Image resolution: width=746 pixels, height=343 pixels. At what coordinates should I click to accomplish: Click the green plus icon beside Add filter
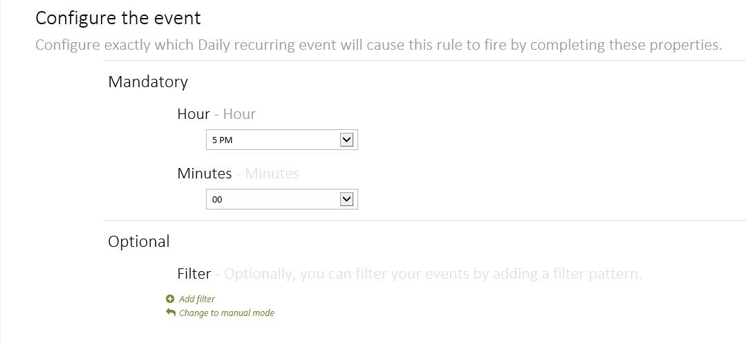coord(170,299)
